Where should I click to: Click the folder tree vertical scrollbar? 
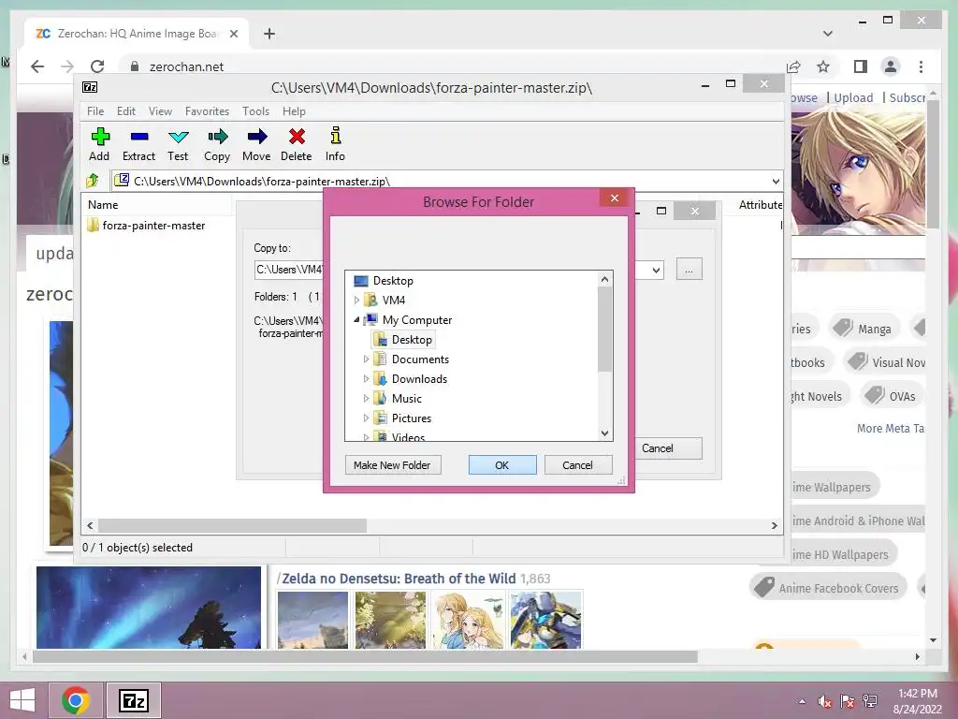(604, 329)
